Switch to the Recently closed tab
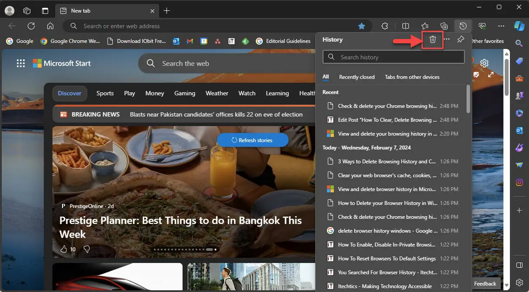This screenshot has height=292, width=529. [357, 77]
